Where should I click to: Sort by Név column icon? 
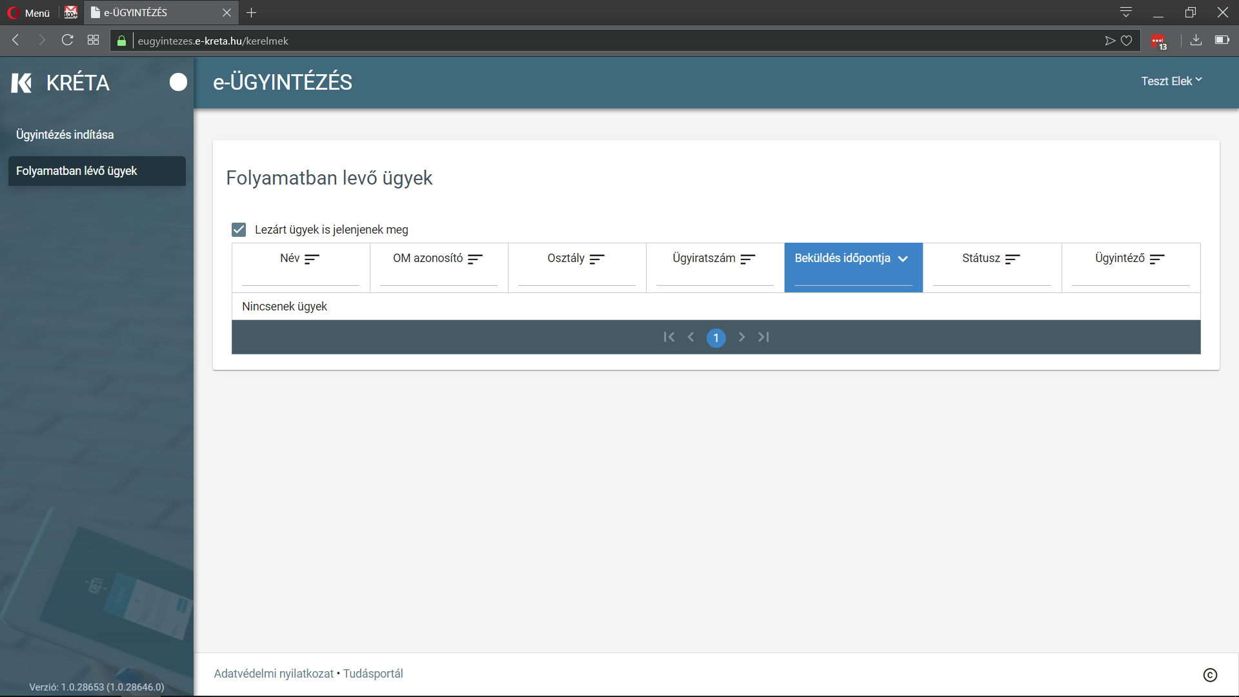tap(312, 259)
